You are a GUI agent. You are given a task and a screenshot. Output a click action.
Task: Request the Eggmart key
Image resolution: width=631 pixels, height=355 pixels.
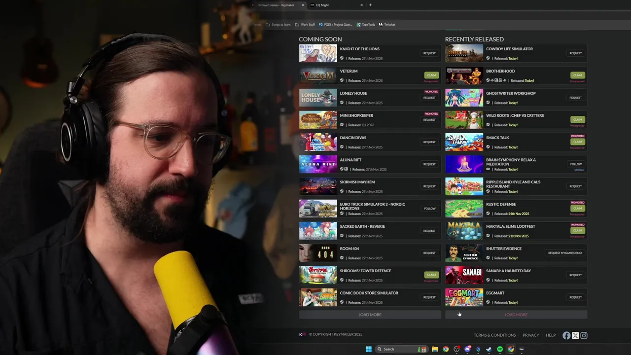[x=576, y=297]
